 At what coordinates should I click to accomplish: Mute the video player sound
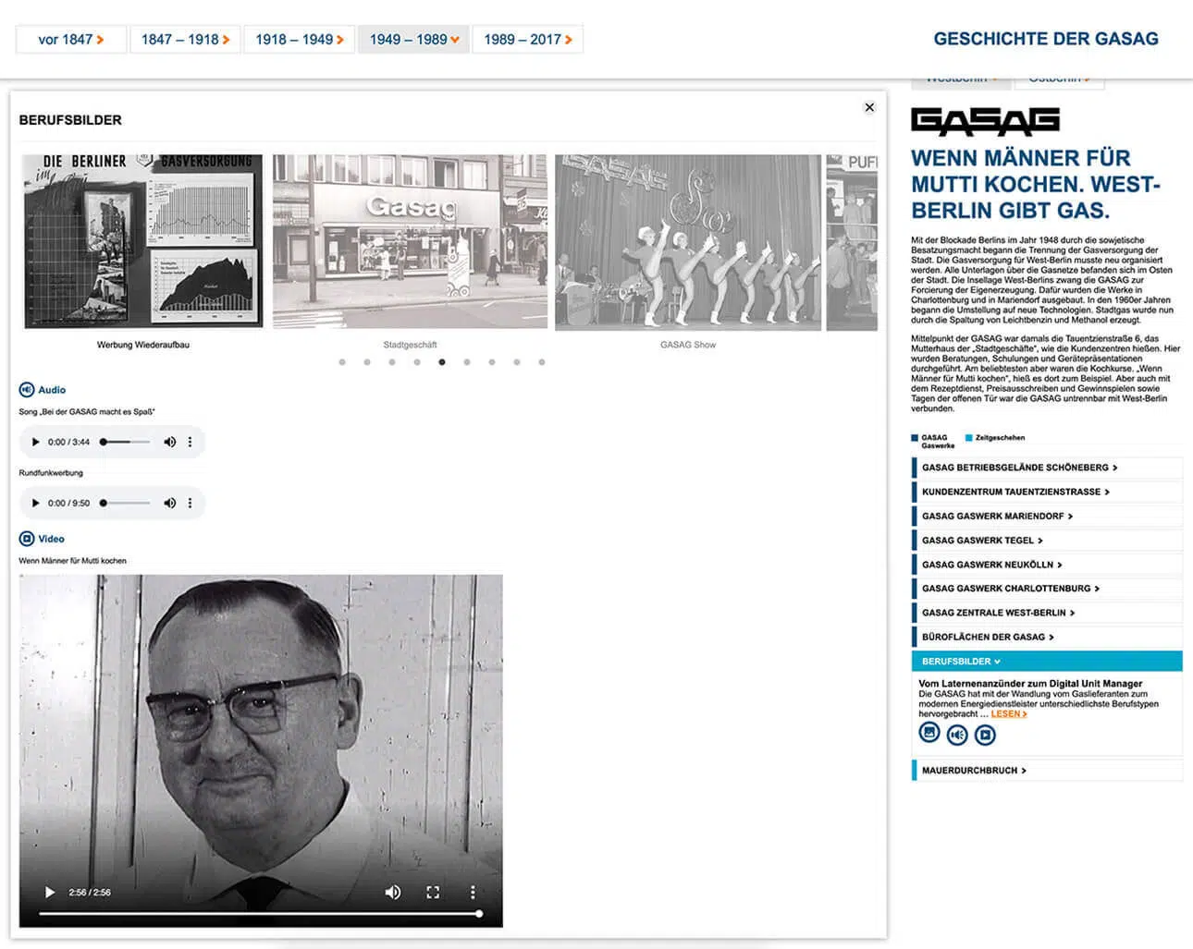[393, 893]
